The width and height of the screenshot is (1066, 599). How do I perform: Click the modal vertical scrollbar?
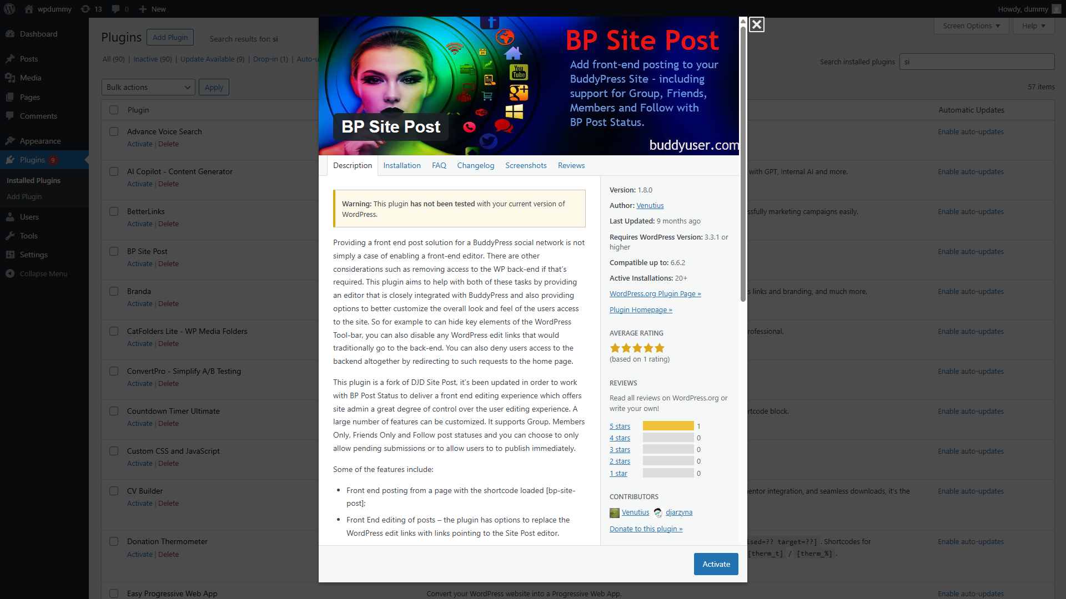743,164
